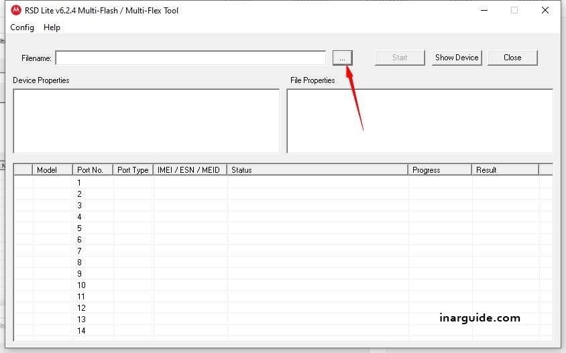Click the Filename input field
This screenshot has width=566, height=353.
(x=190, y=58)
